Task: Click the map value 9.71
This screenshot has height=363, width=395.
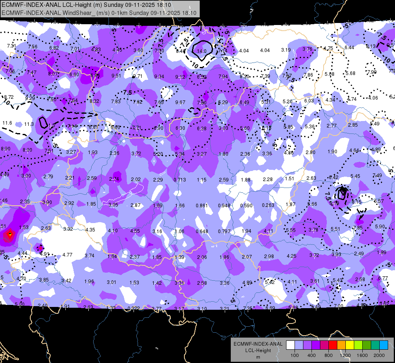Action: 138,76
